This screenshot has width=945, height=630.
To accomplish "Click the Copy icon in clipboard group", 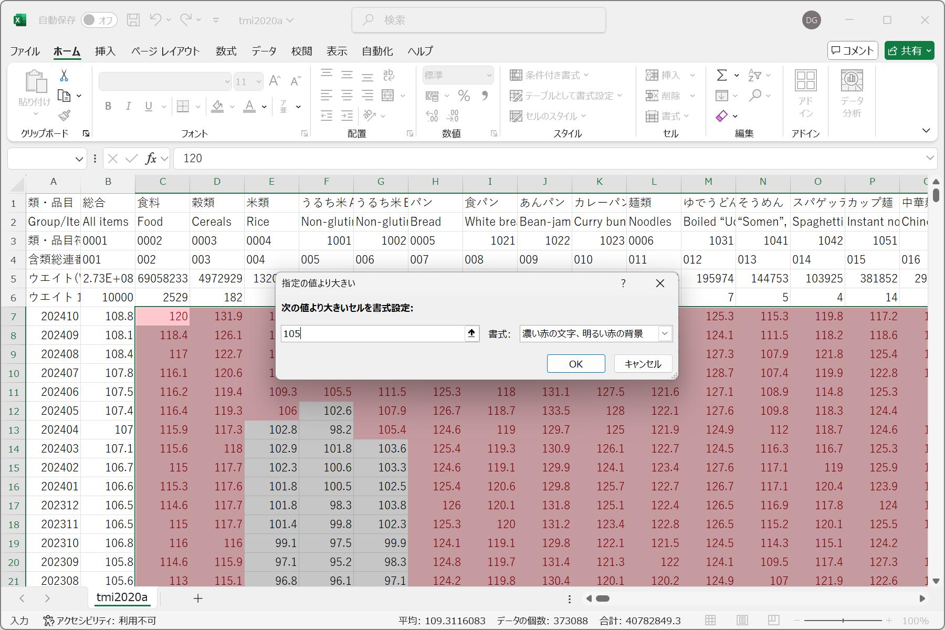I will [64, 96].
